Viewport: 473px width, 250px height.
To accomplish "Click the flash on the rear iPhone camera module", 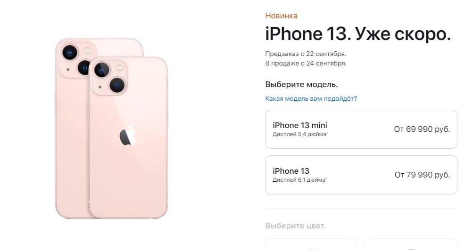I will [88, 50].
